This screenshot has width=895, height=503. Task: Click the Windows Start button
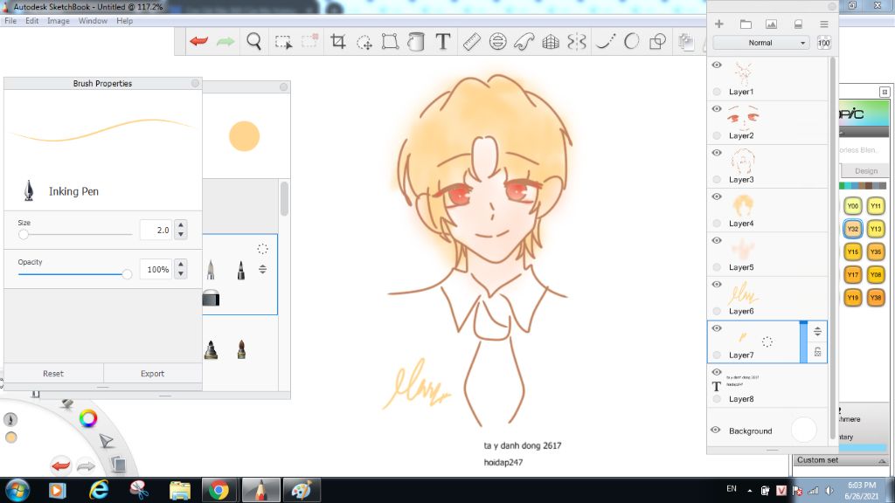coord(17,491)
